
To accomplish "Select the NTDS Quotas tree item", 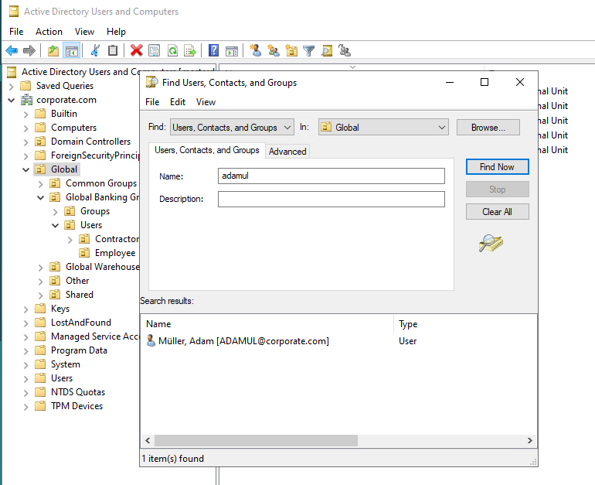I will pyautogui.click(x=78, y=392).
